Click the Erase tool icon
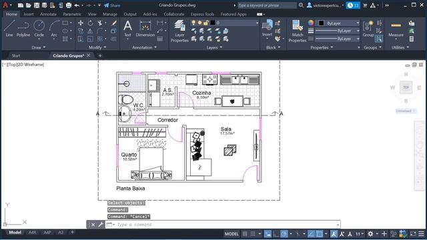The image size is (427, 240). click(x=114, y=23)
